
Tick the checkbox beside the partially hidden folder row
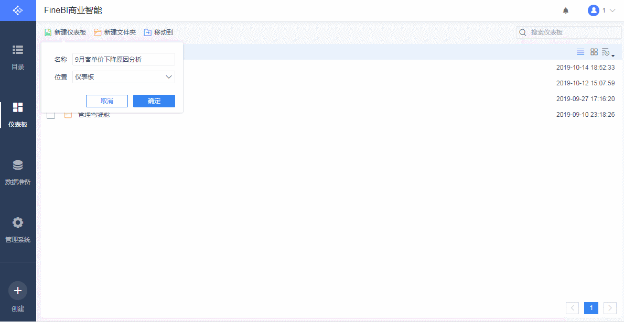point(51,115)
